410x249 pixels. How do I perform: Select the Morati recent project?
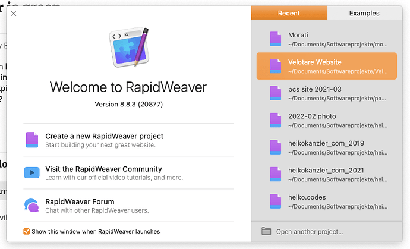(x=327, y=39)
